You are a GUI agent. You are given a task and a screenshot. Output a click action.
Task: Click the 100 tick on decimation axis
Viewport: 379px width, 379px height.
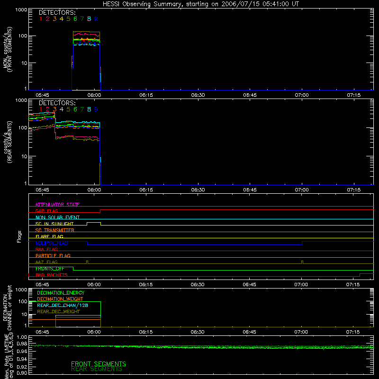23,301
